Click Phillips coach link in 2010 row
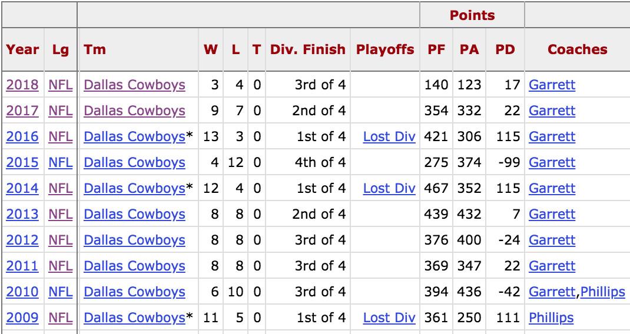The height and width of the screenshot is (334, 630). coord(603,292)
